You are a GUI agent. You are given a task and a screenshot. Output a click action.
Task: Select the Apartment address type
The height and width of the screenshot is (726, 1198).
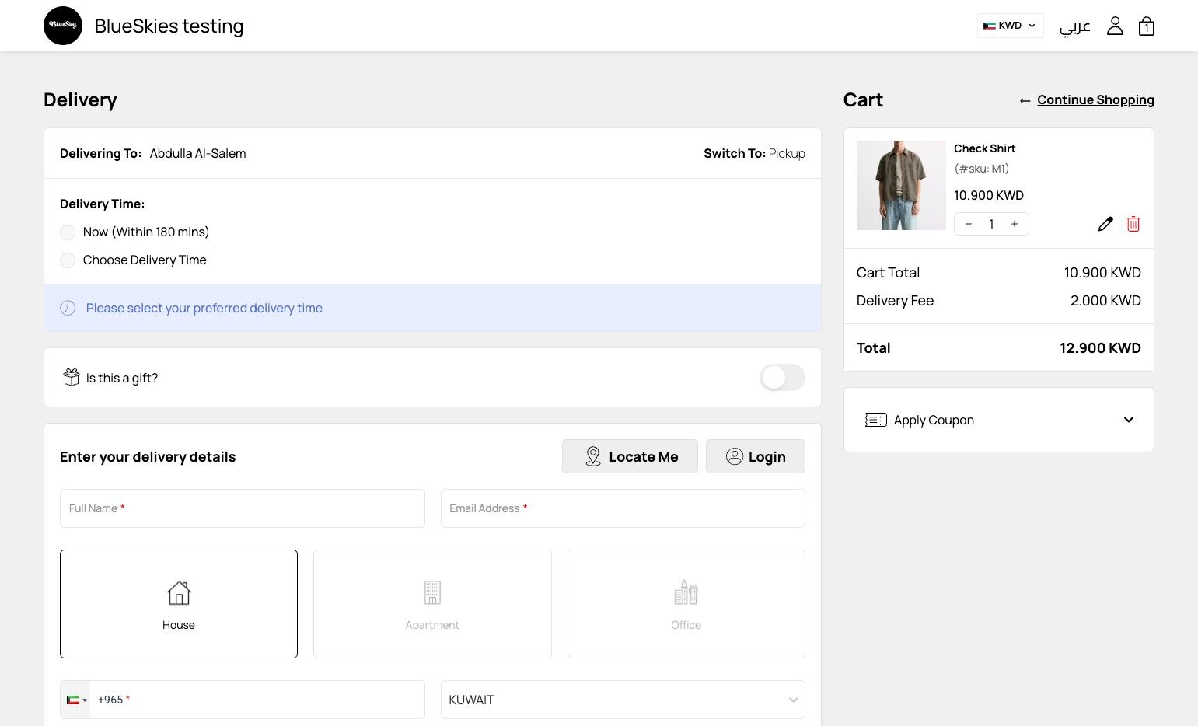pos(432,604)
